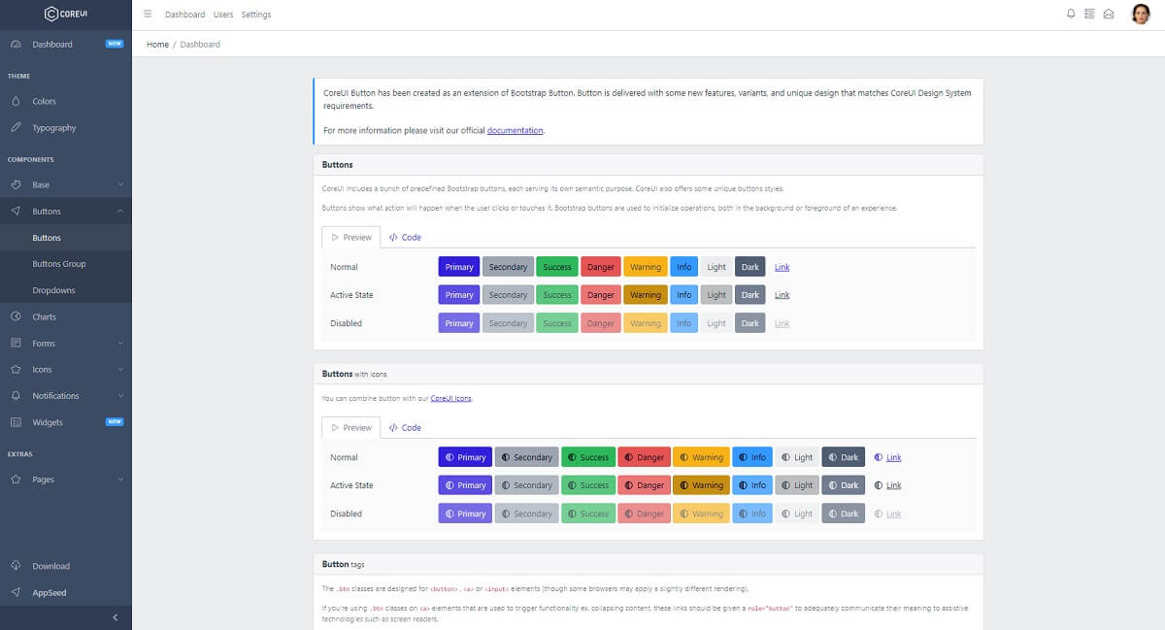Click Normal row Primary button with icon
The height and width of the screenshot is (630, 1165).
click(x=465, y=457)
